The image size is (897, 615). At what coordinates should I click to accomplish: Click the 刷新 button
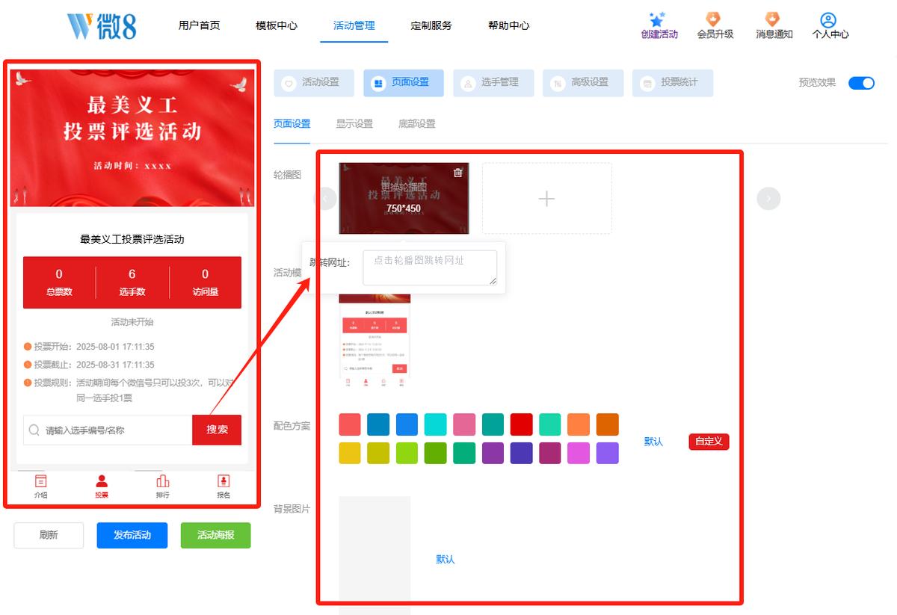coord(49,535)
